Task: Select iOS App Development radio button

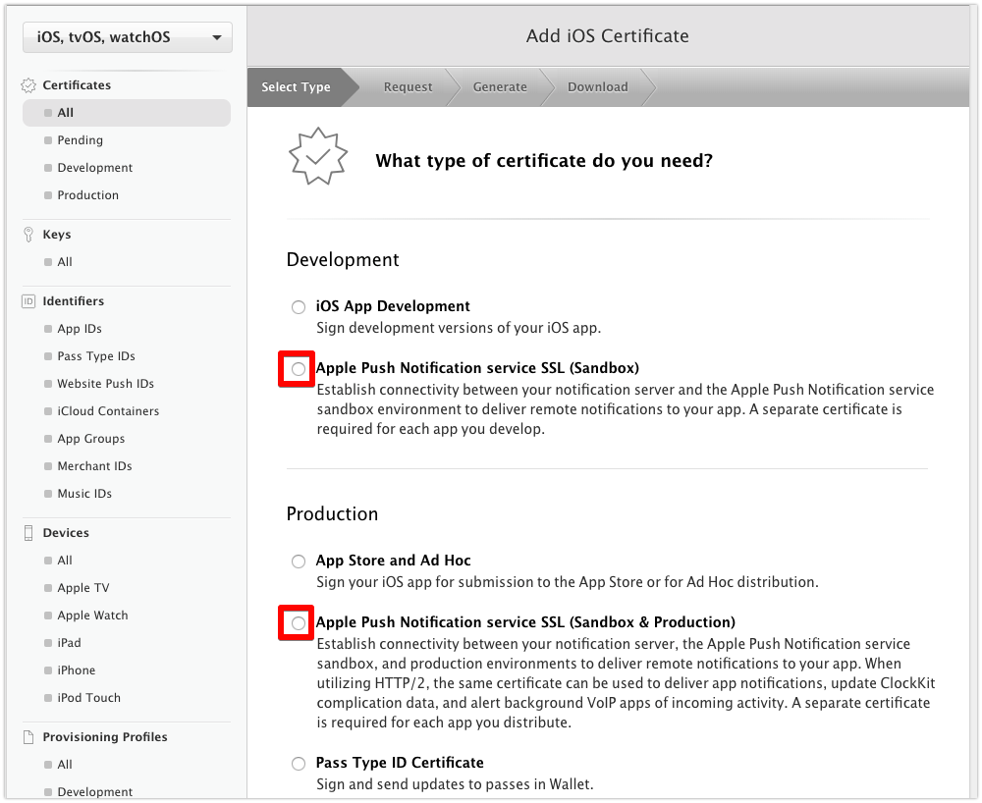Action: coord(299,306)
